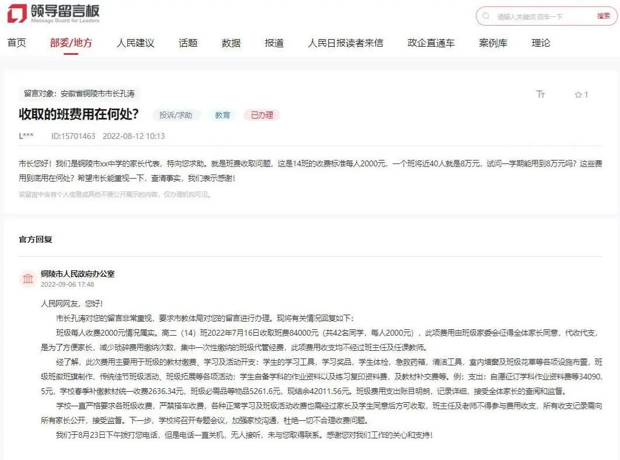Select the 报道 navigation item
This screenshot has height=460, width=620.
pyautogui.click(x=274, y=42)
